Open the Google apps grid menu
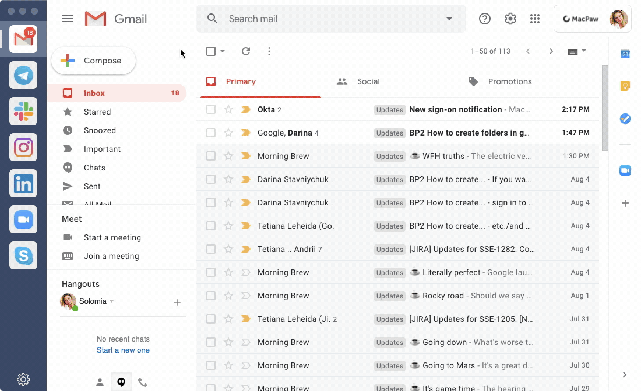Viewport: 641px width, 391px height. [535, 18]
